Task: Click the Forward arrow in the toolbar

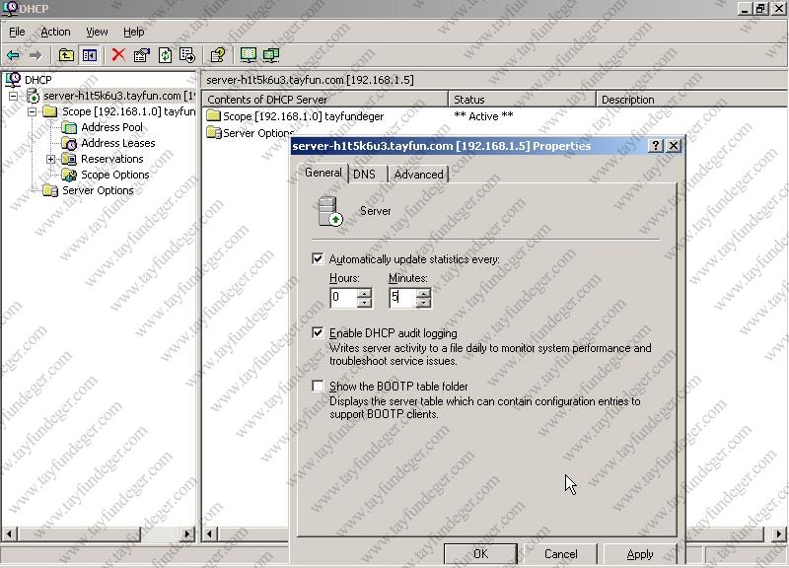Action: coord(36,55)
